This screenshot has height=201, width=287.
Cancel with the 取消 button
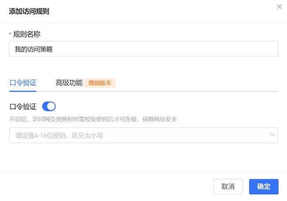click(228, 186)
